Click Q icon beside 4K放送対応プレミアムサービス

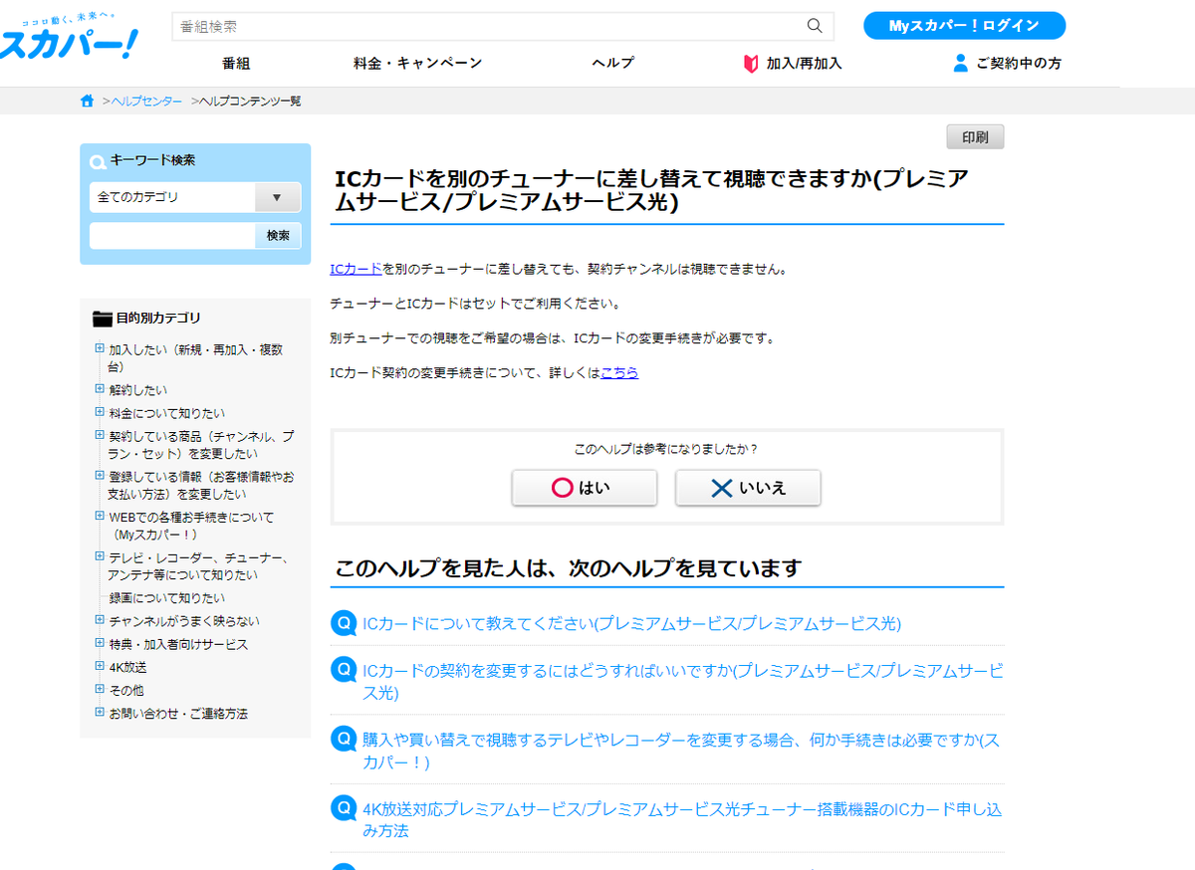tap(343, 809)
